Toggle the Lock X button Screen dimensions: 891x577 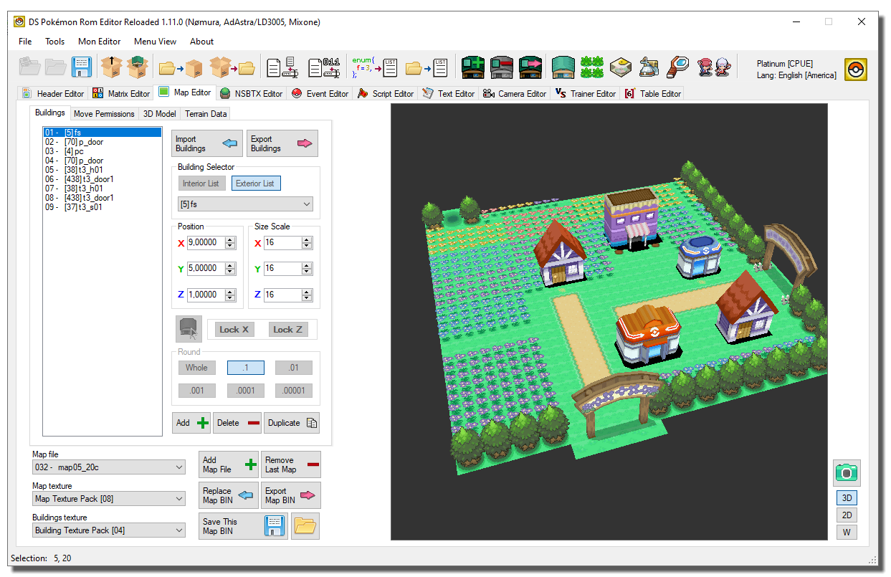point(234,330)
